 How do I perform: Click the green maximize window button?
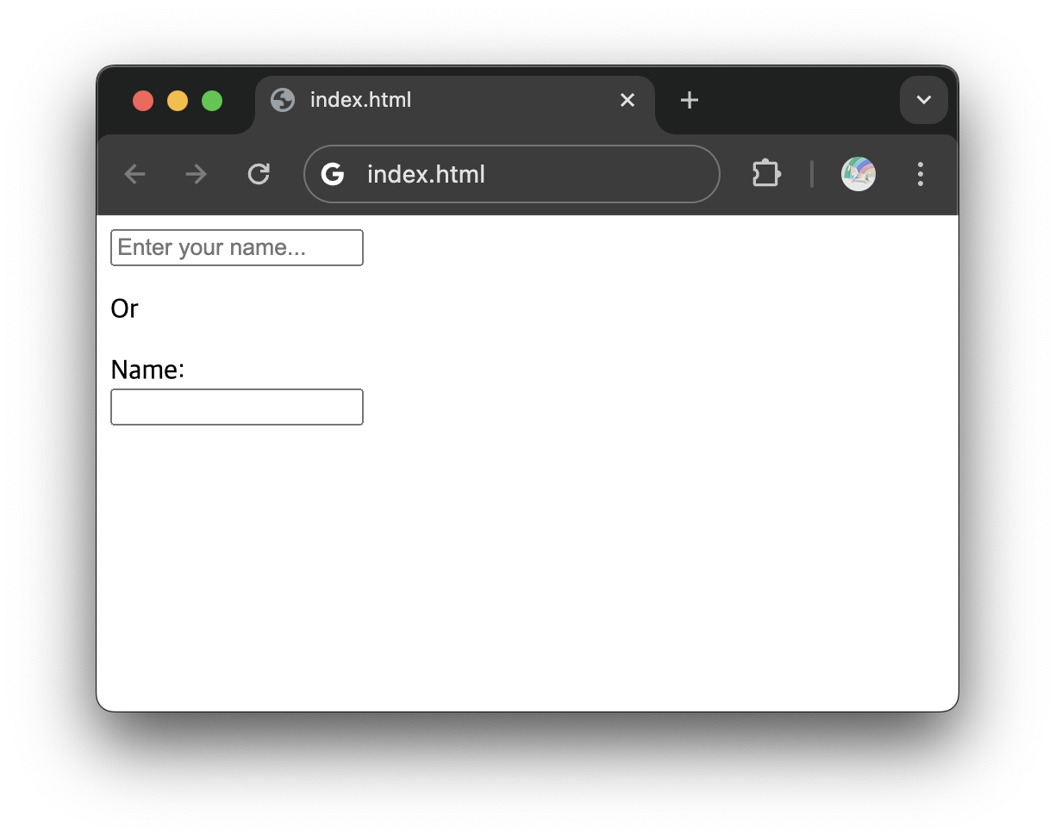click(x=212, y=101)
